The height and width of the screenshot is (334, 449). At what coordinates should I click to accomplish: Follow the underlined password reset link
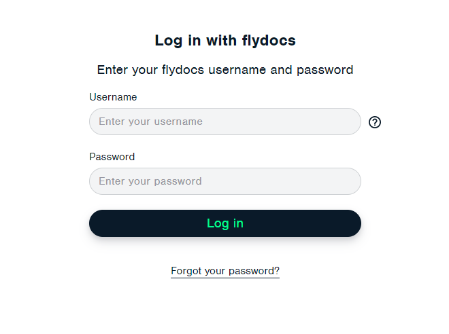click(225, 271)
